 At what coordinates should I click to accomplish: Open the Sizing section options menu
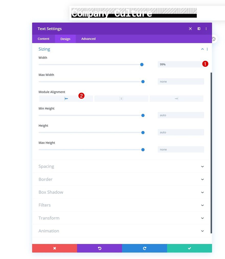(x=207, y=49)
